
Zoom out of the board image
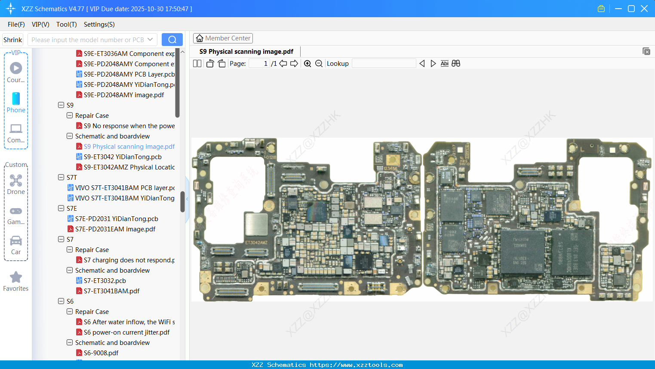(319, 64)
